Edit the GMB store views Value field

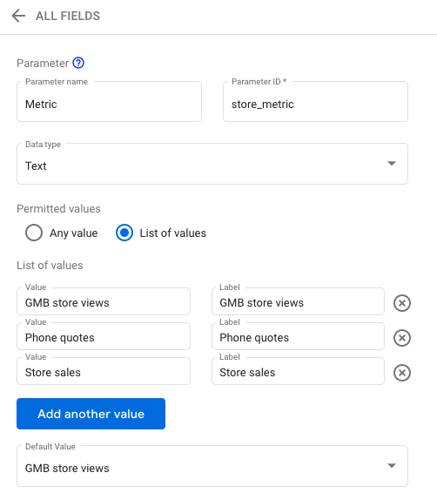pyautogui.click(x=104, y=301)
